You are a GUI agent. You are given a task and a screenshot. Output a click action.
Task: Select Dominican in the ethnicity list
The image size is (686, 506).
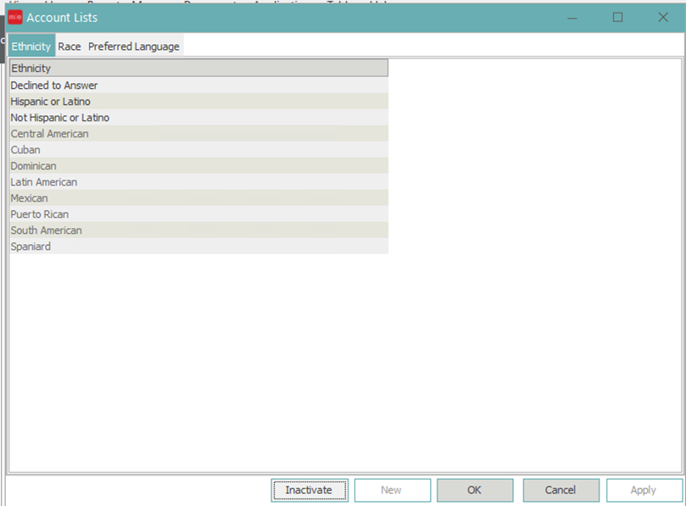coord(34,166)
